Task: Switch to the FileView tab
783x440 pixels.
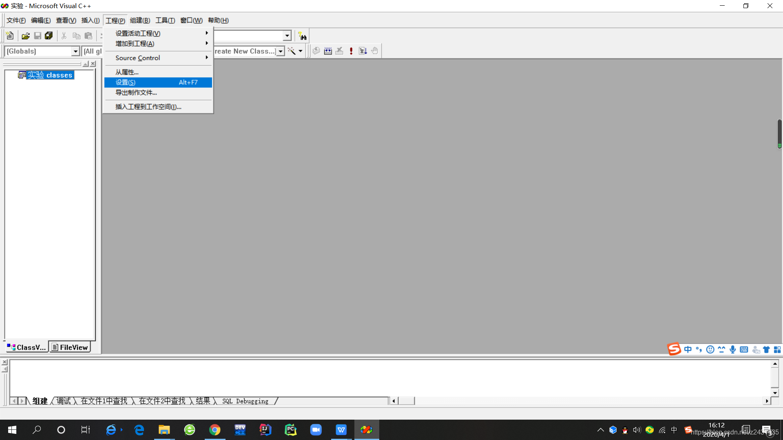Action: click(x=70, y=347)
